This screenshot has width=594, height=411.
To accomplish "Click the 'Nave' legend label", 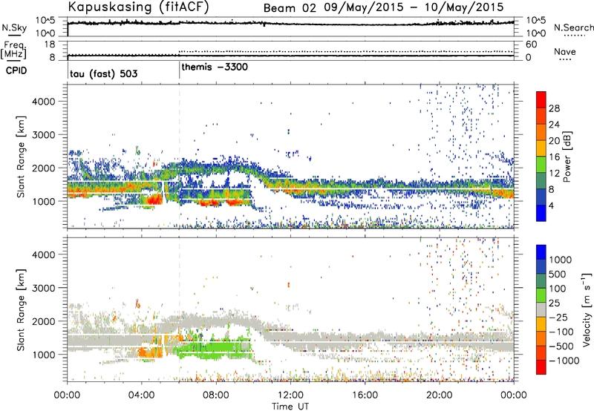I will 565,51.
